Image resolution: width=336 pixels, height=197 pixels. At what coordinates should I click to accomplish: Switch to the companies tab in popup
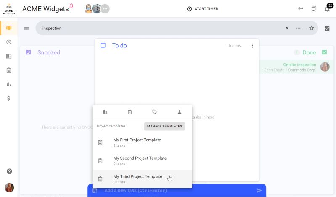(105, 112)
